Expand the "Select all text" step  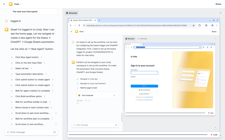pyautogui.click(x=31, y=68)
